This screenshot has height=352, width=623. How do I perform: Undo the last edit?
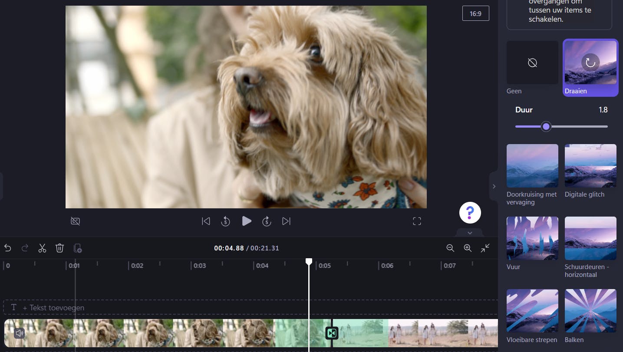tap(8, 248)
